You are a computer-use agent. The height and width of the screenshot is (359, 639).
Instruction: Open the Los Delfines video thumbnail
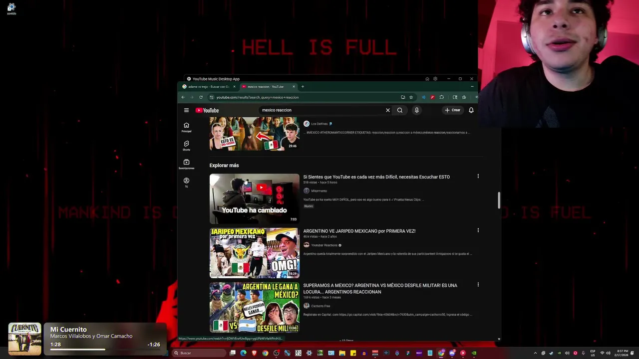pyautogui.click(x=254, y=134)
